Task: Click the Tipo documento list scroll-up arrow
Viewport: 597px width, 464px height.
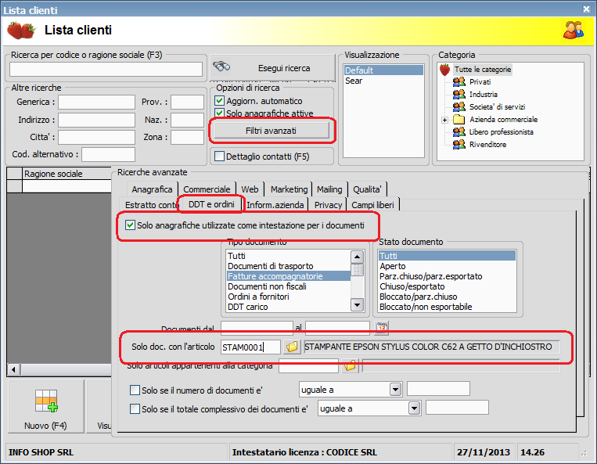Action: click(357, 257)
